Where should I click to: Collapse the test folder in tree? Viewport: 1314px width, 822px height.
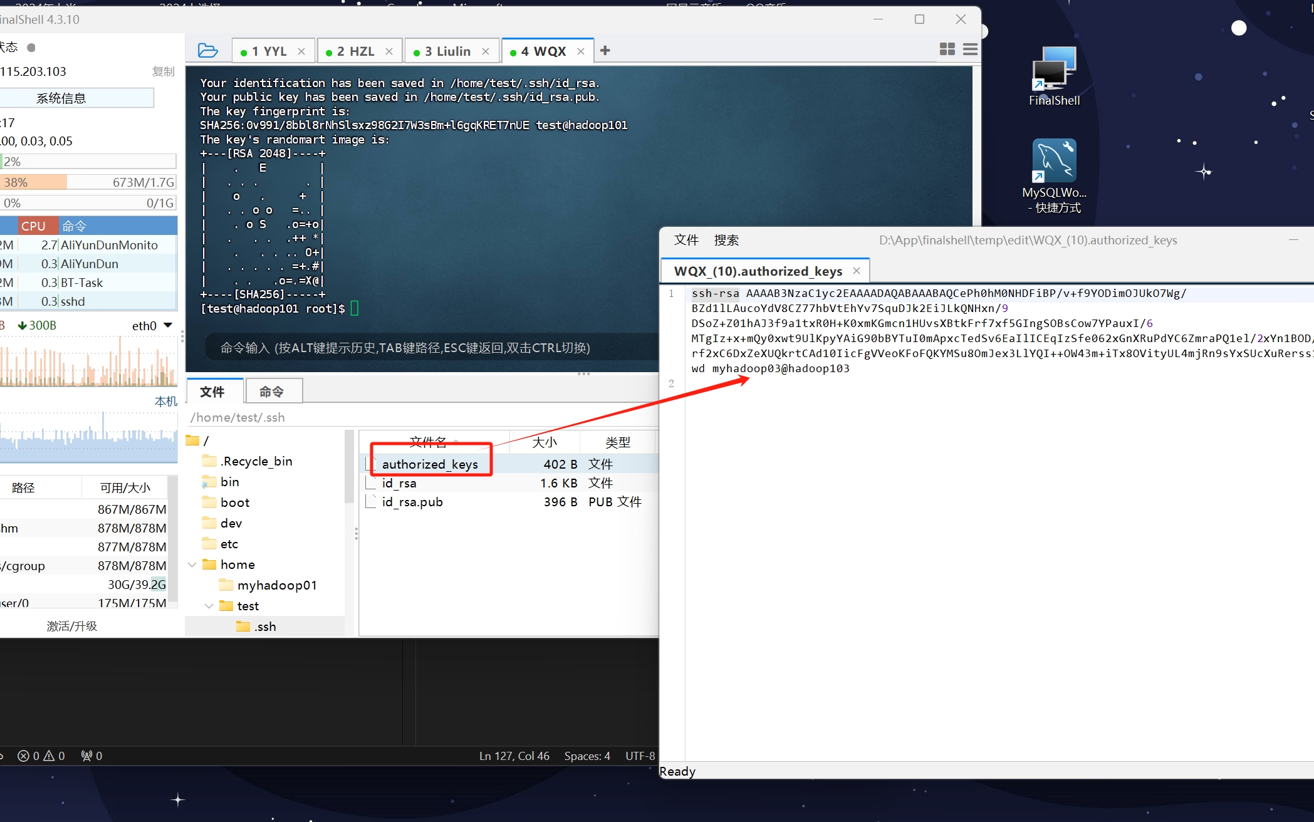(209, 606)
